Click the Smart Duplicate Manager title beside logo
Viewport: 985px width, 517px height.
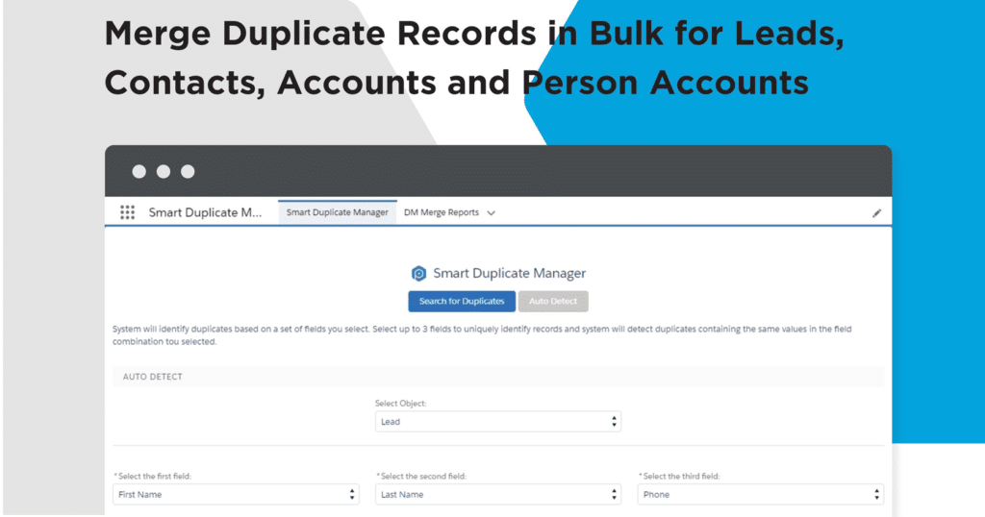tap(509, 274)
